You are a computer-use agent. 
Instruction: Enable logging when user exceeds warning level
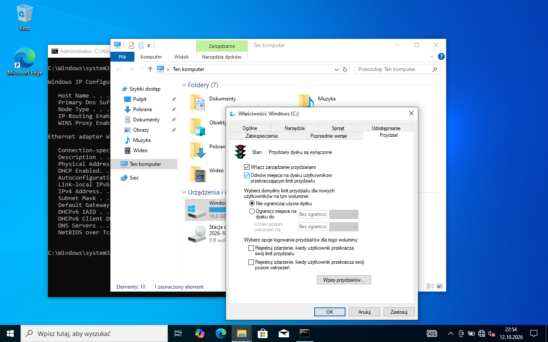click(x=251, y=262)
